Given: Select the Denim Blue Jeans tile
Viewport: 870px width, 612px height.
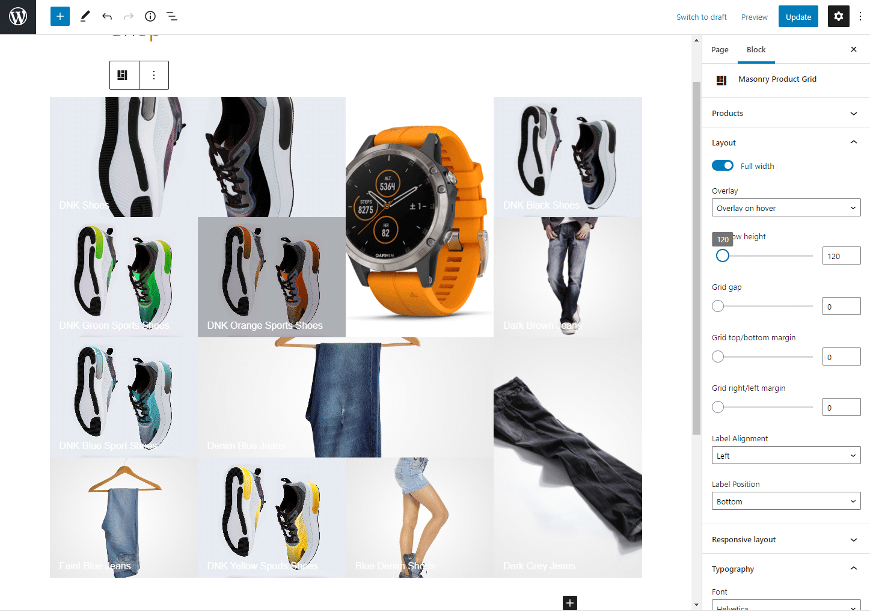Looking at the screenshot, I should (346, 397).
